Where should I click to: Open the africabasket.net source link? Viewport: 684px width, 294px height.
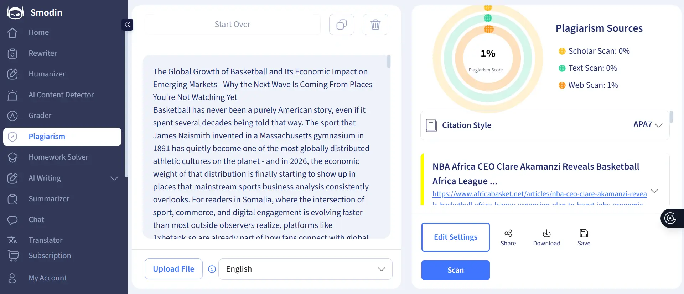click(x=539, y=194)
